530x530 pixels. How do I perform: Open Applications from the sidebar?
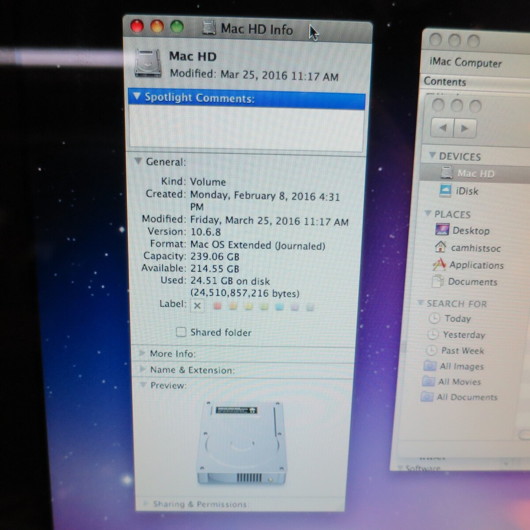pyautogui.click(x=476, y=265)
